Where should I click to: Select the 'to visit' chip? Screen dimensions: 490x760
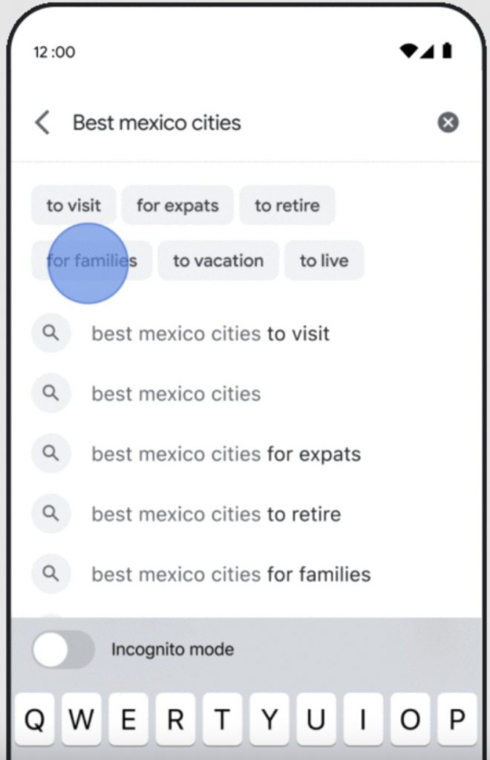pyautogui.click(x=73, y=206)
